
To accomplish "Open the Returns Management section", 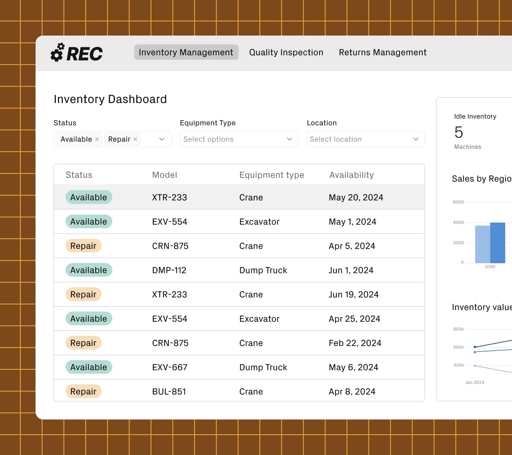I will [382, 52].
